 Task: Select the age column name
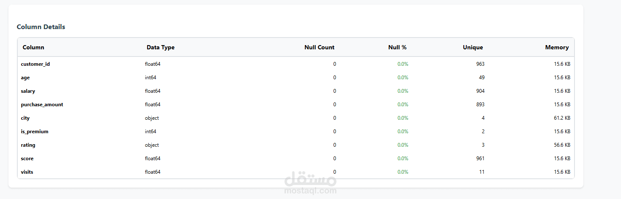(25, 78)
